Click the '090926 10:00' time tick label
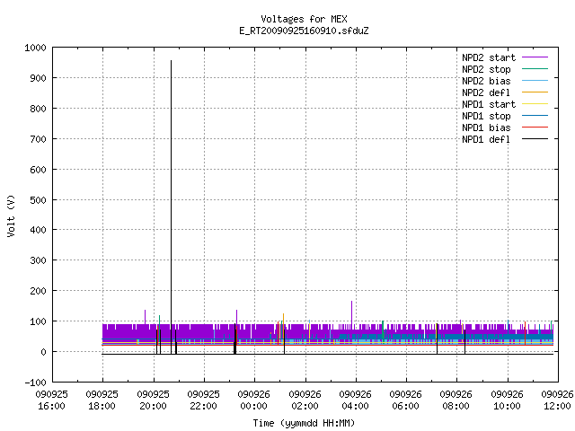The image size is (575, 431). pyautogui.click(x=507, y=400)
